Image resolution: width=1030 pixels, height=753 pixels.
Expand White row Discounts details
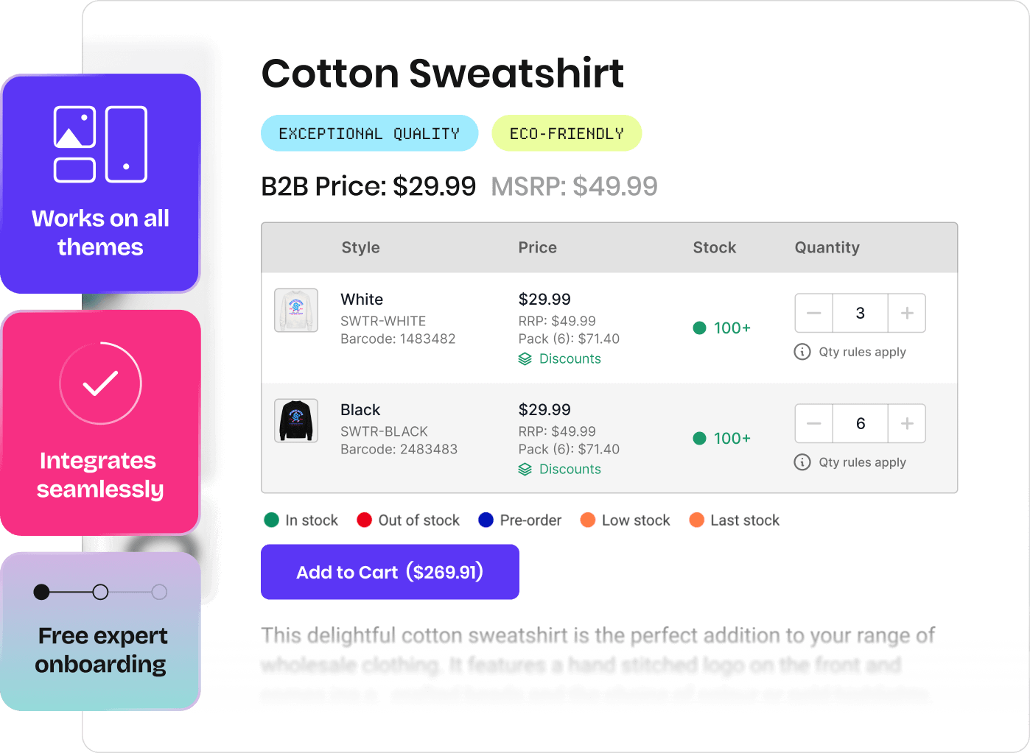tap(570, 358)
